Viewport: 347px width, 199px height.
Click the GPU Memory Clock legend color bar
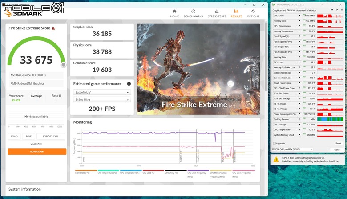(221, 170)
